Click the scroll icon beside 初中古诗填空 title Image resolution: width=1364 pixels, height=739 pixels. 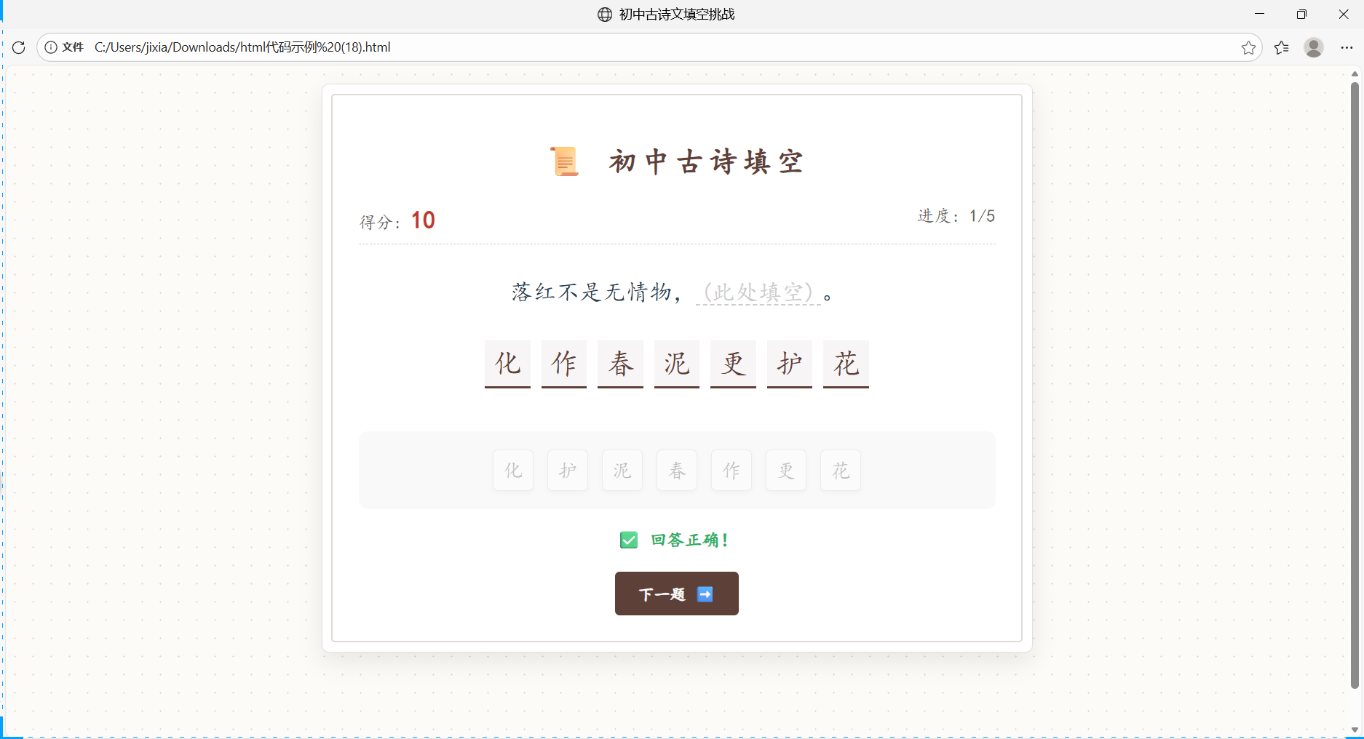click(564, 161)
